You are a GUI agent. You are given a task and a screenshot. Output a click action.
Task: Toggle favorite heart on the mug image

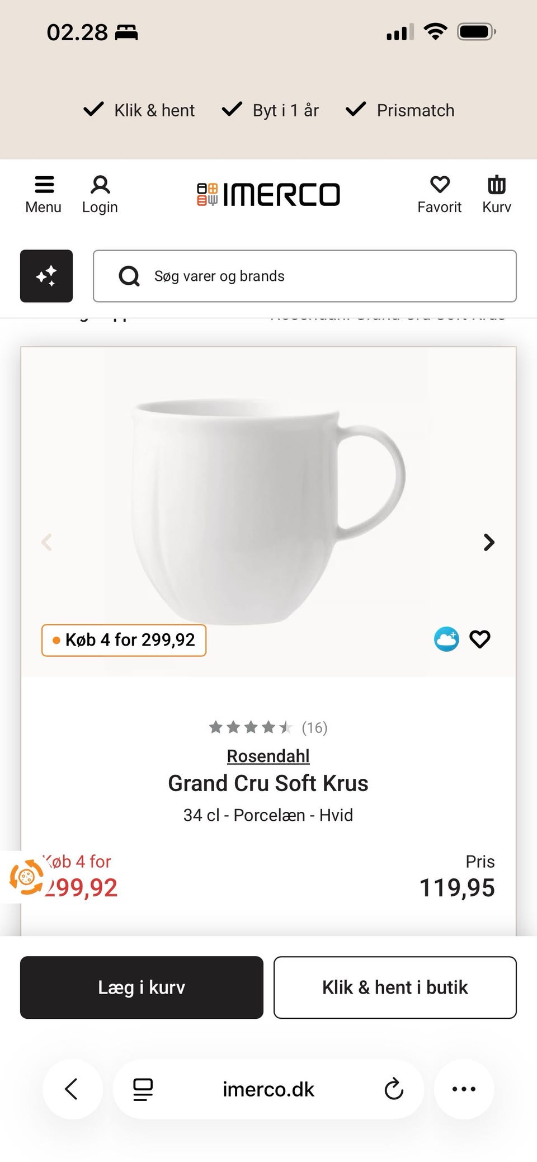[x=479, y=639]
